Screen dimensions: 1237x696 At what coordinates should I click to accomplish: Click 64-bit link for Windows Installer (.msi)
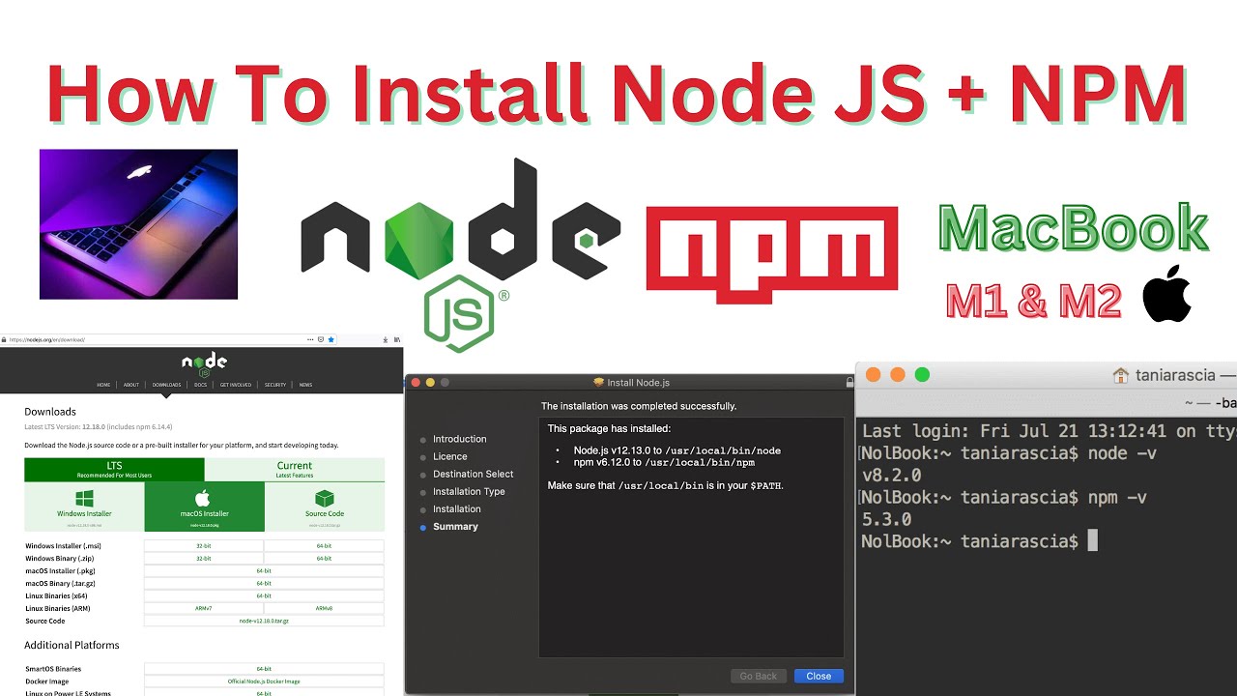coord(324,546)
